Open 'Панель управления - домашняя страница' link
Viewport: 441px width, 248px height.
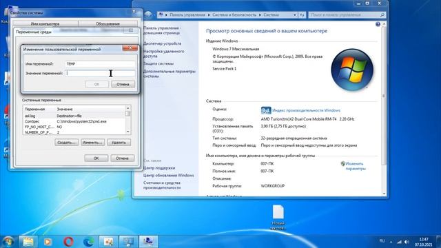[x=162, y=30]
